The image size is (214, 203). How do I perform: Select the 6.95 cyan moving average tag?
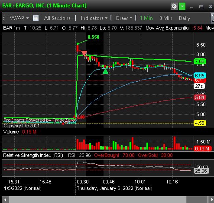tap(200, 76)
